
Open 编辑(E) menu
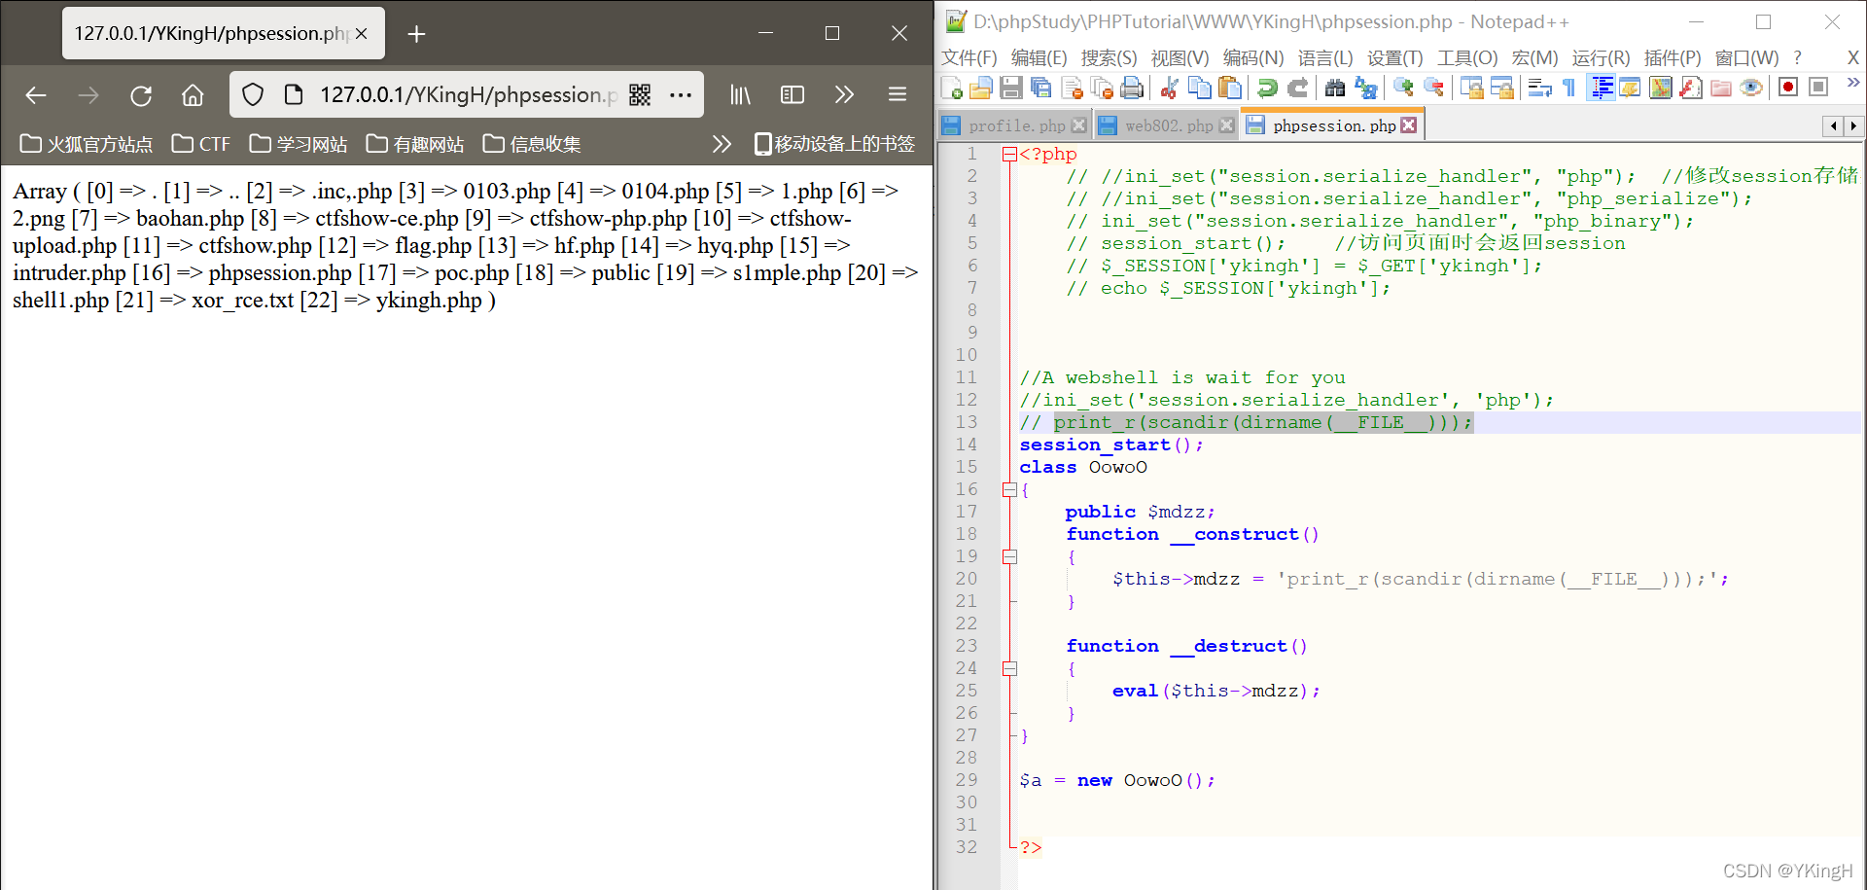(1039, 57)
